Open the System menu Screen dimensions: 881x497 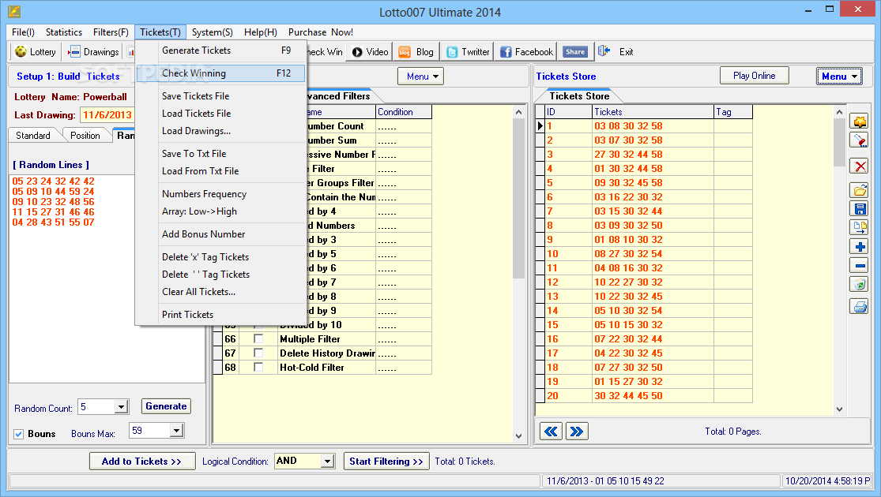(x=212, y=32)
